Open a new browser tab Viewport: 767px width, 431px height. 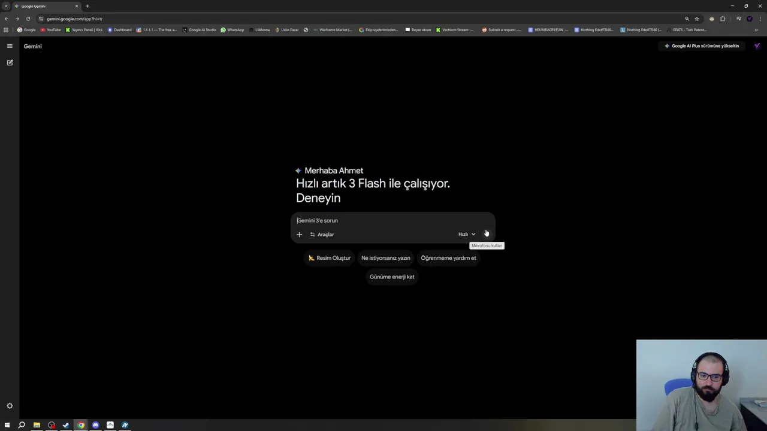(x=87, y=6)
